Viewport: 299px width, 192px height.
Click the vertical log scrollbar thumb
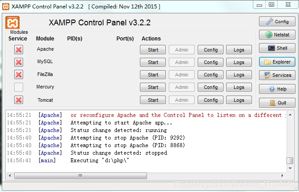coord(290,160)
